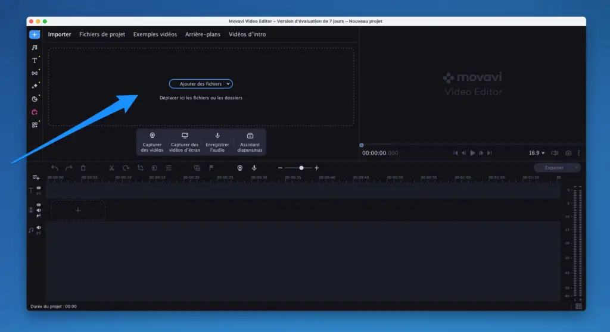Viewport: 610px width, 332px height.
Task: Open the Stickers panel round icon
Action: click(35, 99)
